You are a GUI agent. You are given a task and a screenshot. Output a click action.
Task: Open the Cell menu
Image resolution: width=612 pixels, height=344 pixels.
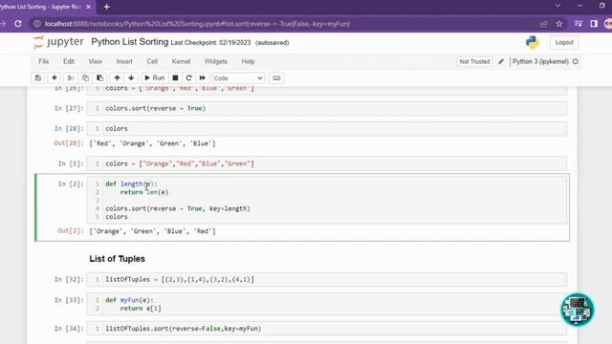(152, 61)
